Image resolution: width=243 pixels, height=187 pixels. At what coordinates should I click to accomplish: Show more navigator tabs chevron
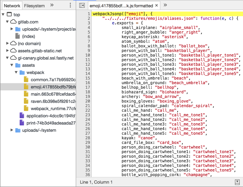click(52, 6)
